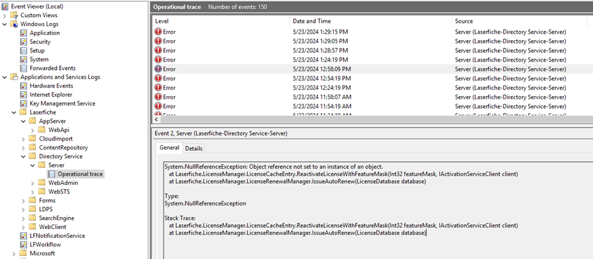Sort events by the Level column header

[x=221, y=21]
